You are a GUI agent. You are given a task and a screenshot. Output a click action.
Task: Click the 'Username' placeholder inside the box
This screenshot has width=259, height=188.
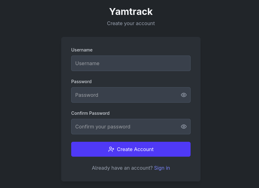[x=87, y=63]
